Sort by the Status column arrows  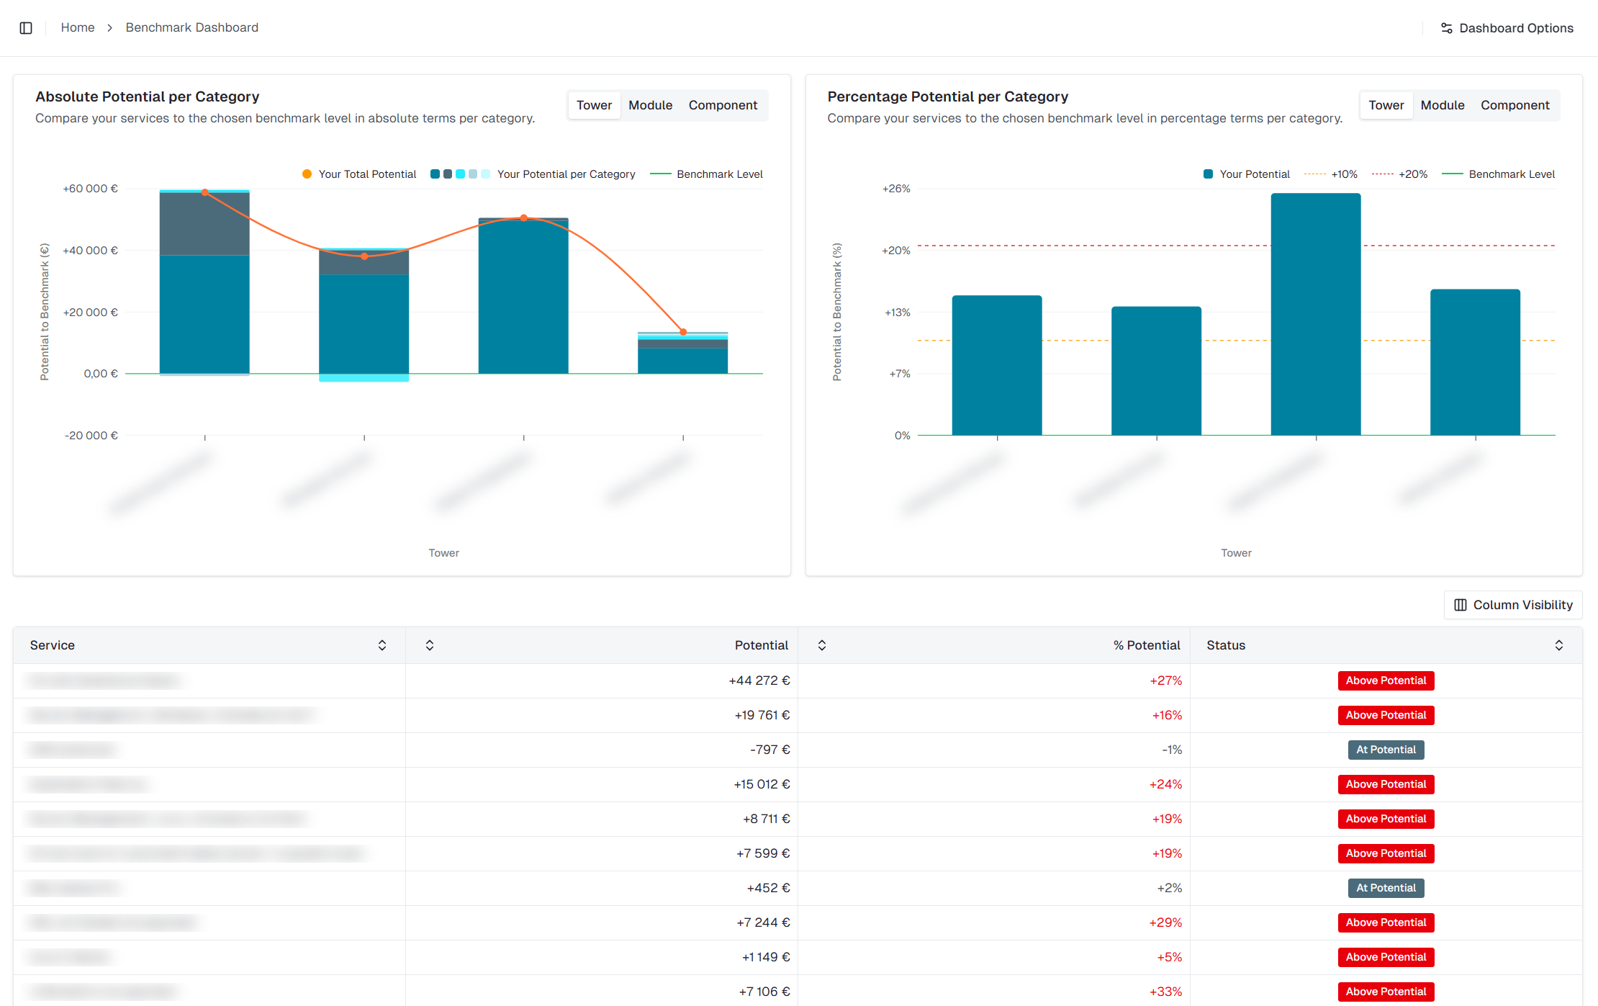(x=1558, y=645)
